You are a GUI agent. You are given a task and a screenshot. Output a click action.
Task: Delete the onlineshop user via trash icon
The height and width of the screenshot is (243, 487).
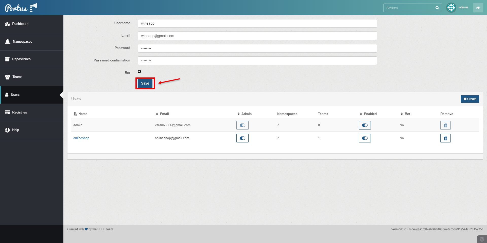(x=445, y=138)
